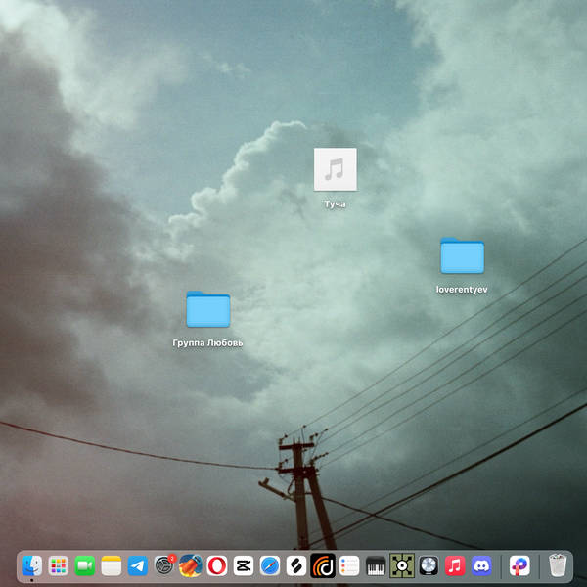Open Finder from the dock

point(32,565)
